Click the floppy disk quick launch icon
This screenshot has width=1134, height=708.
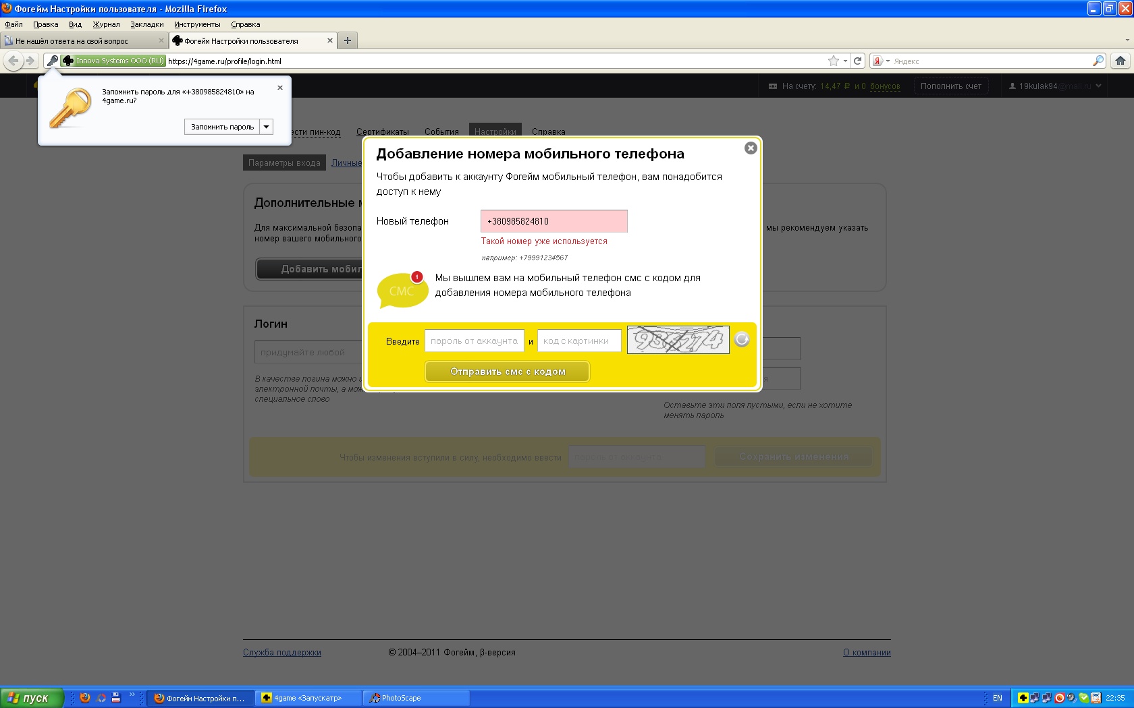[116, 698]
